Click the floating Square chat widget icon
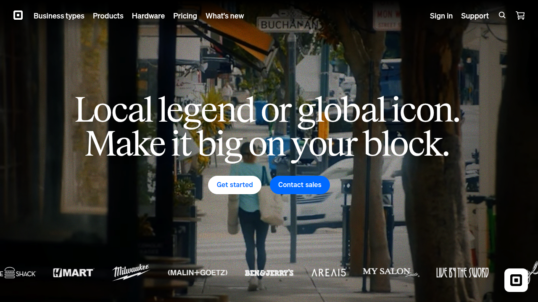The image size is (538, 302). [x=516, y=280]
